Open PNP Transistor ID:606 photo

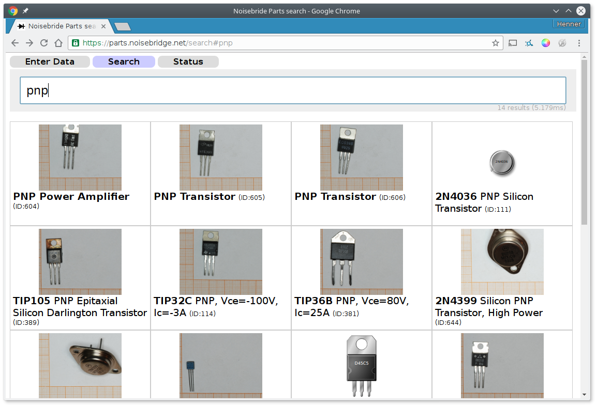[361, 158]
